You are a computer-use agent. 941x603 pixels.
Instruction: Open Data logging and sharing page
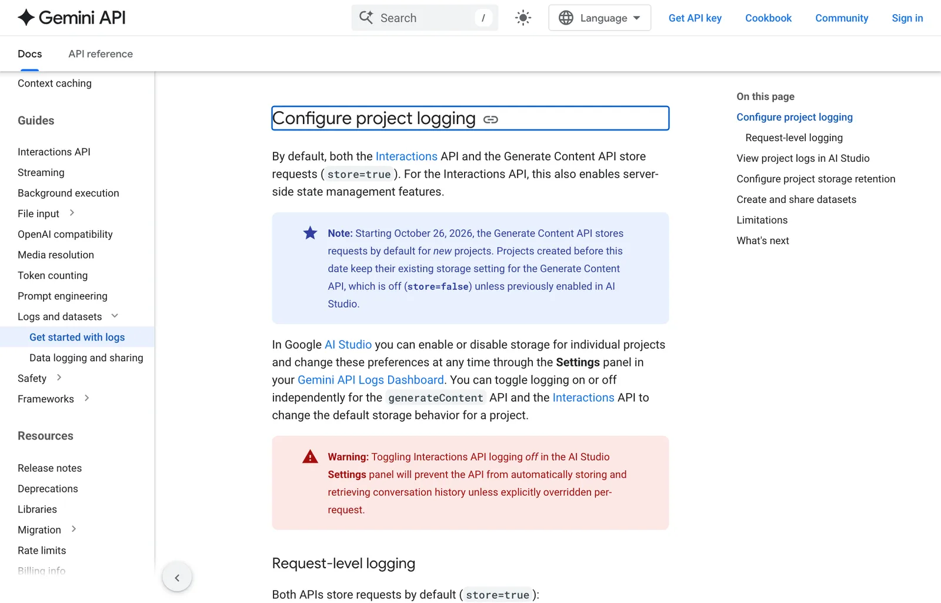[86, 358]
